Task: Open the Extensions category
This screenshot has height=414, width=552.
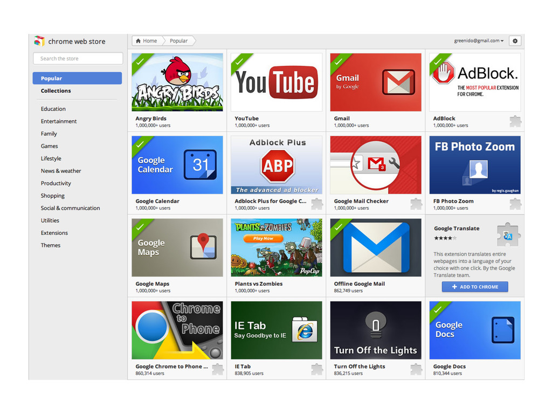Action: pyautogui.click(x=54, y=233)
